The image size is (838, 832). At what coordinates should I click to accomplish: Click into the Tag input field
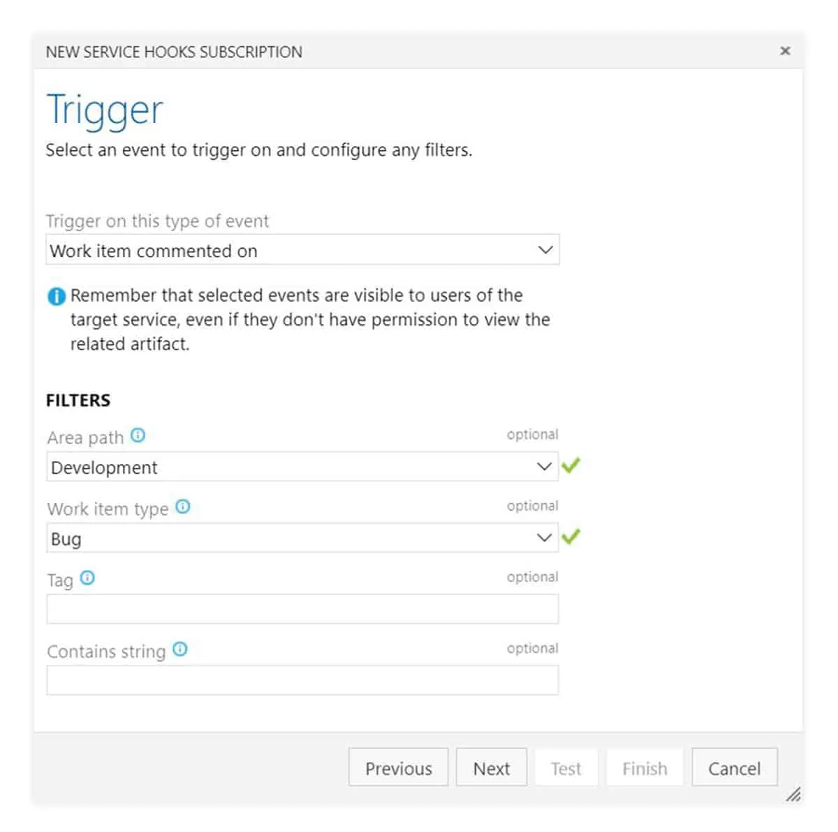tap(302, 609)
